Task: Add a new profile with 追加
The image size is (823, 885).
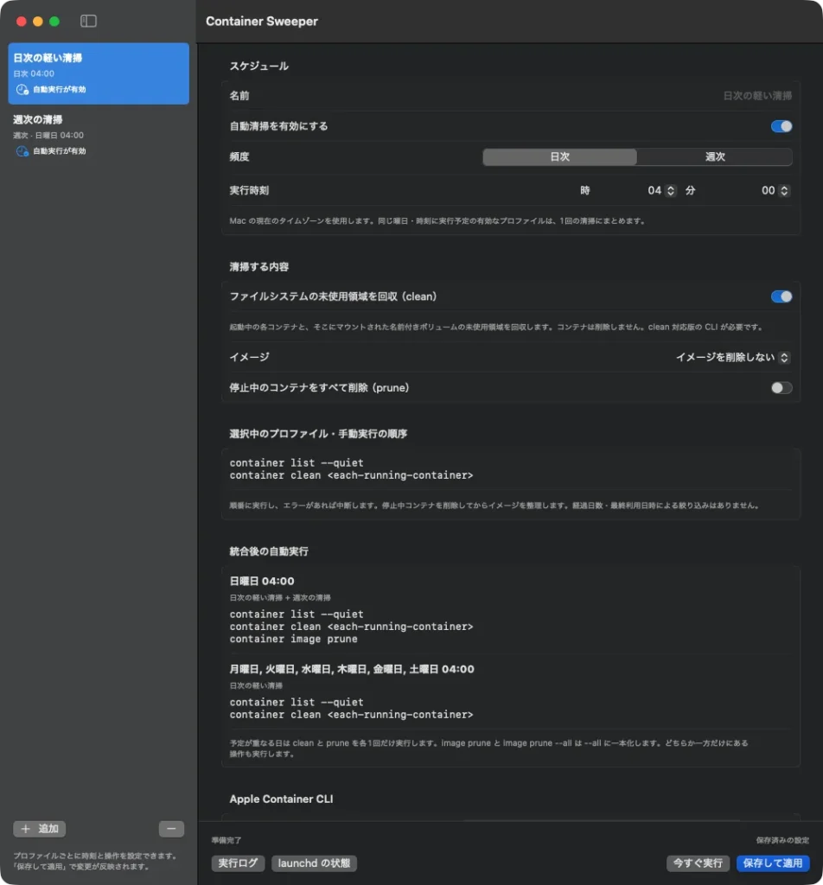Action: tap(40, 829)
